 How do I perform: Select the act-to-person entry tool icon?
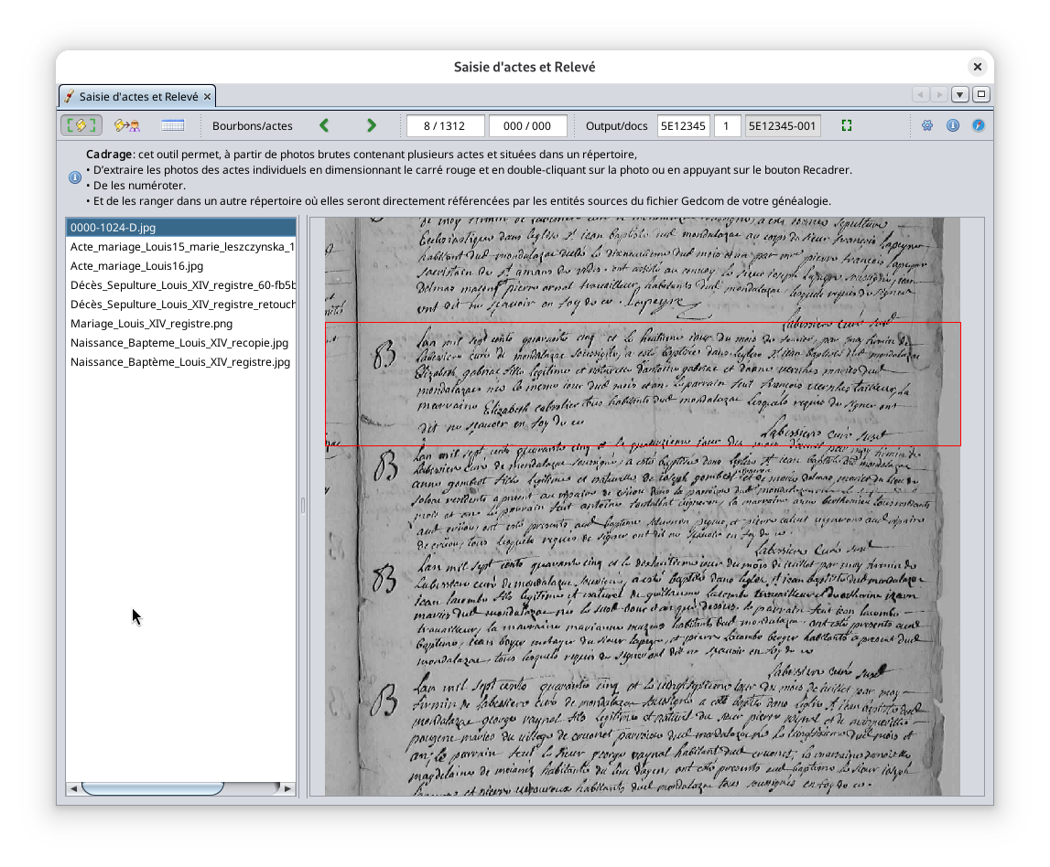[x=126, y=125]
